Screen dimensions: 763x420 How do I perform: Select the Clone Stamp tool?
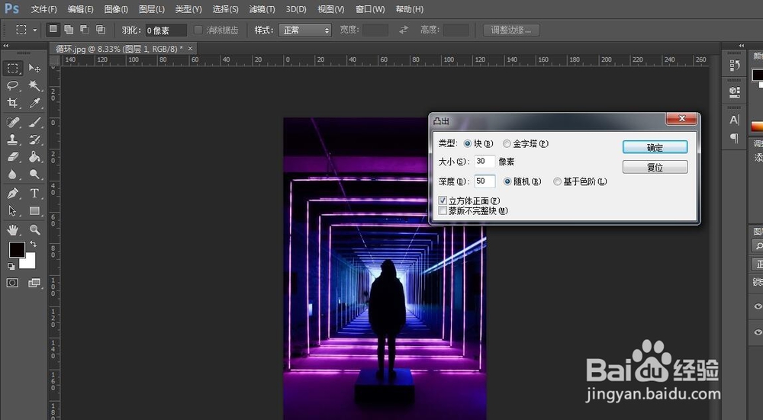13,139
